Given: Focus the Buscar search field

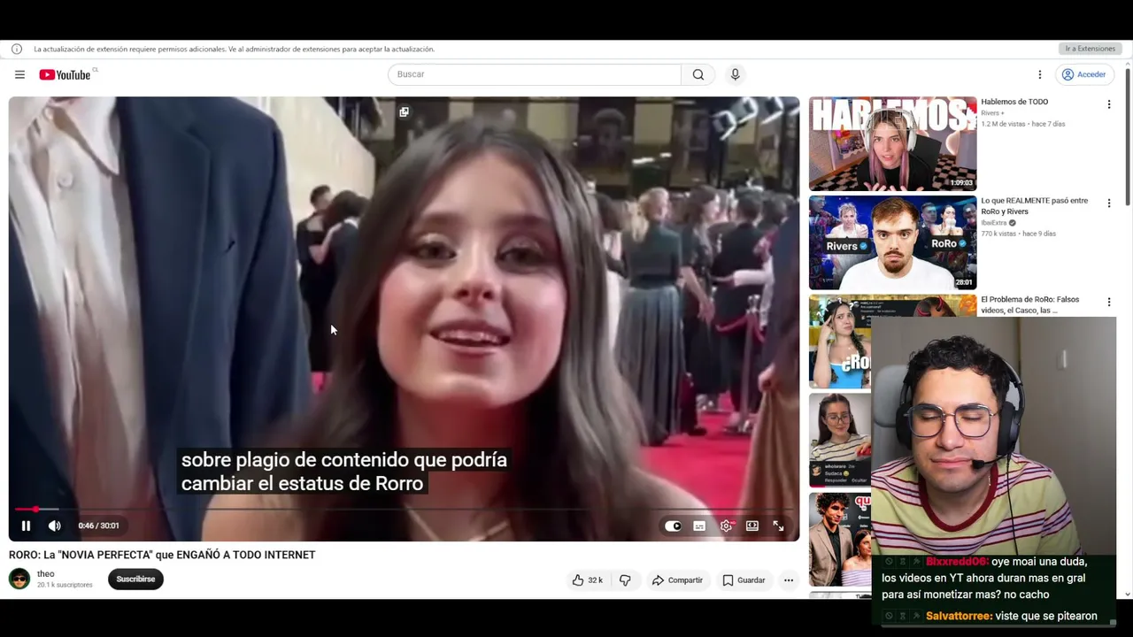Looking at the screenshot, I should click(535, 74).
